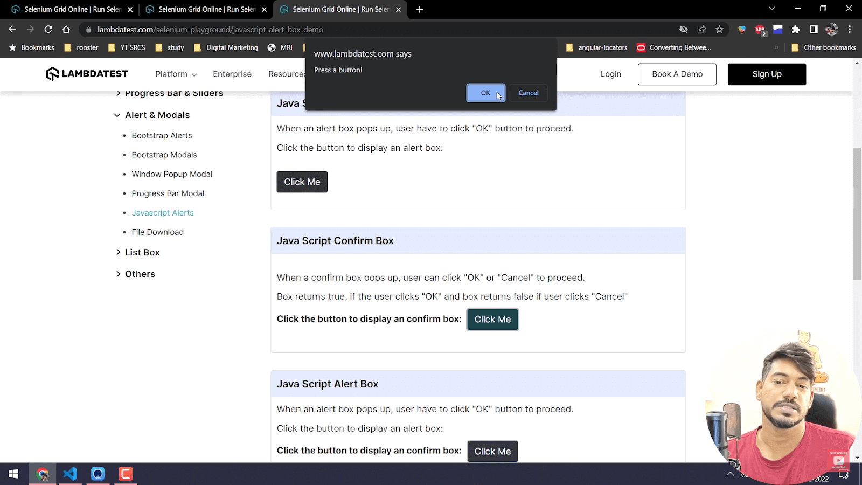Click the eye-slash icon in address bar
862x485 pixels.
click(x=684, y=30)
